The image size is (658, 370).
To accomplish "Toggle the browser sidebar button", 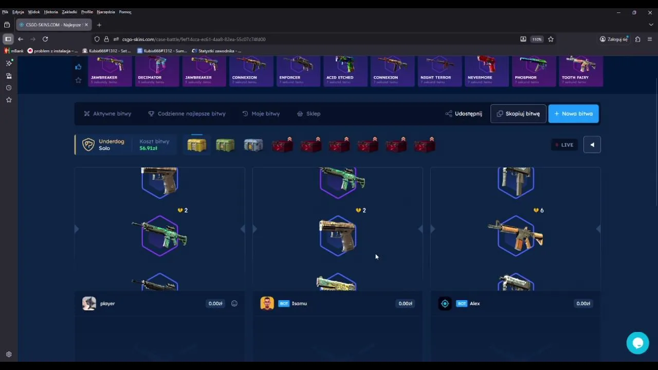I will pyautogui.click(x=8, y=39).
